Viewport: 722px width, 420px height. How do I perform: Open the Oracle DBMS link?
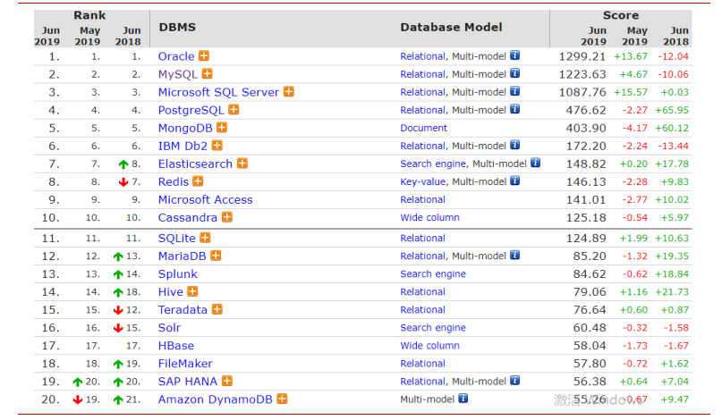pos(176,56)
